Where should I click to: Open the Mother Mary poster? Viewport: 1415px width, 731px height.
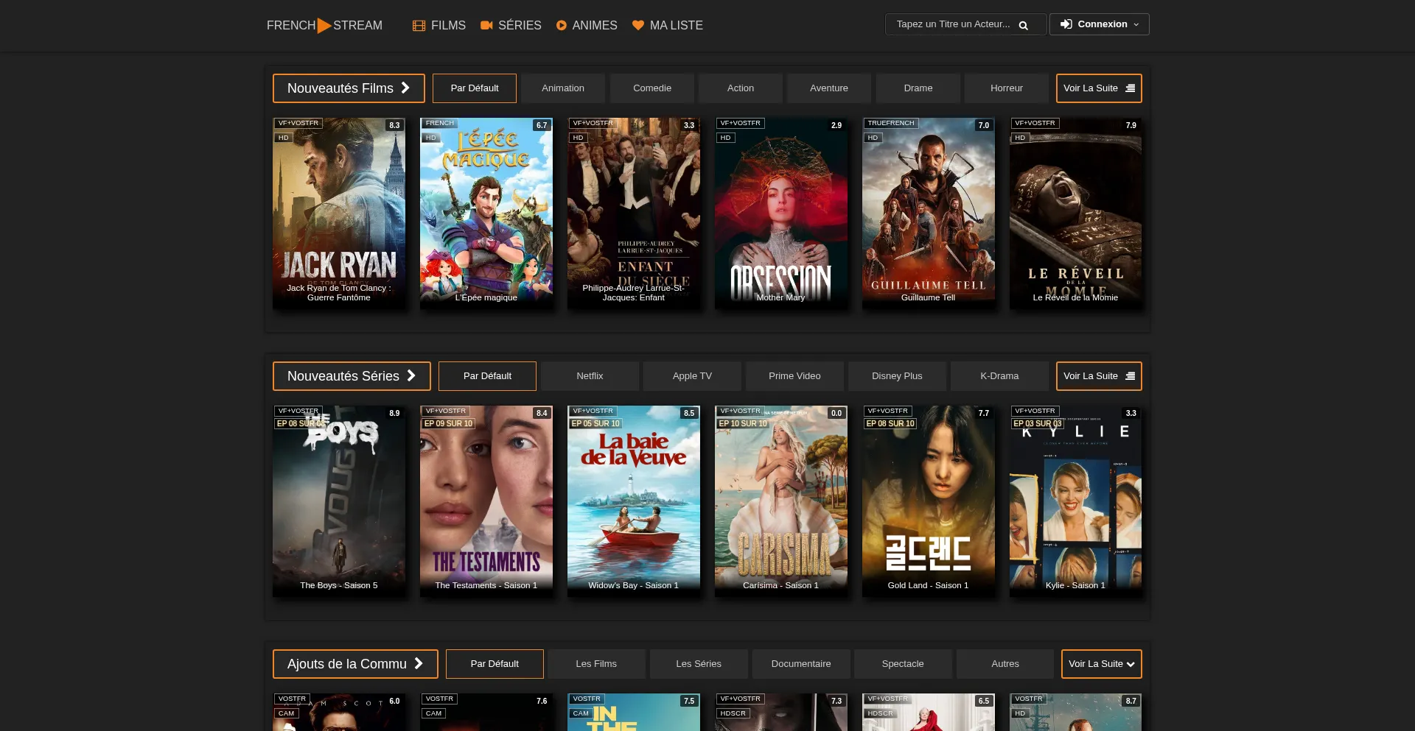781,213
